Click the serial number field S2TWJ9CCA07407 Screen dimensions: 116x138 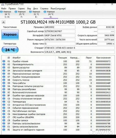pyautogui.click(x=60, y=31)
